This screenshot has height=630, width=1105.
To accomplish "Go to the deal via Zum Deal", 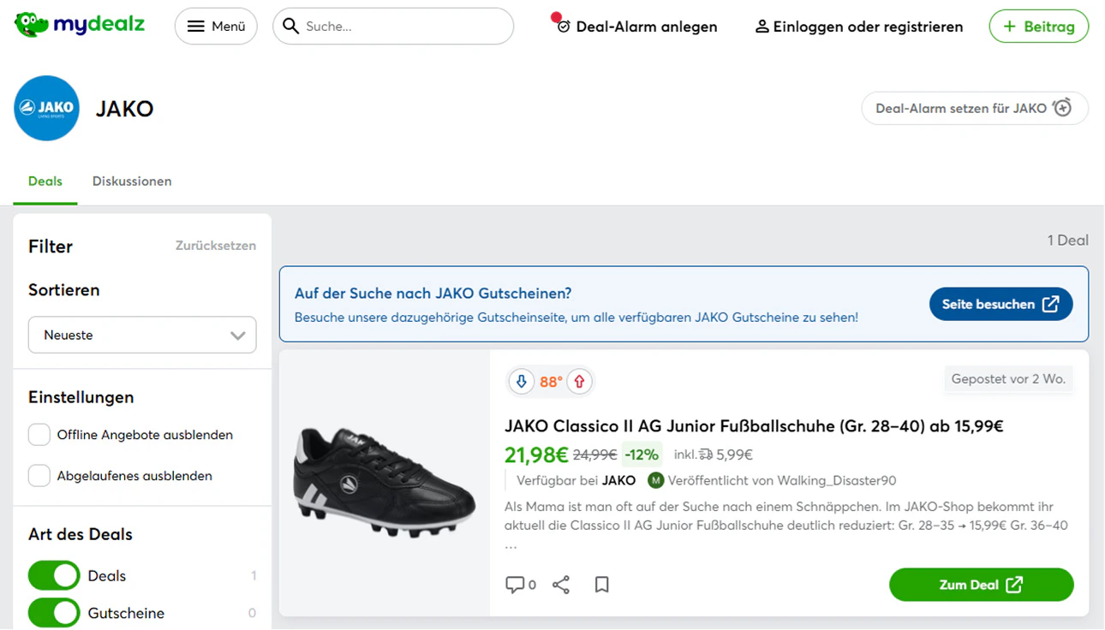I will 982,585.
